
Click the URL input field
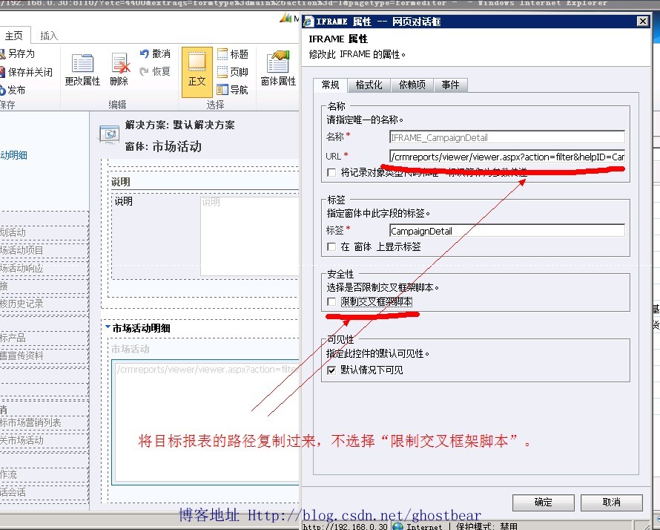coord(506,157)
